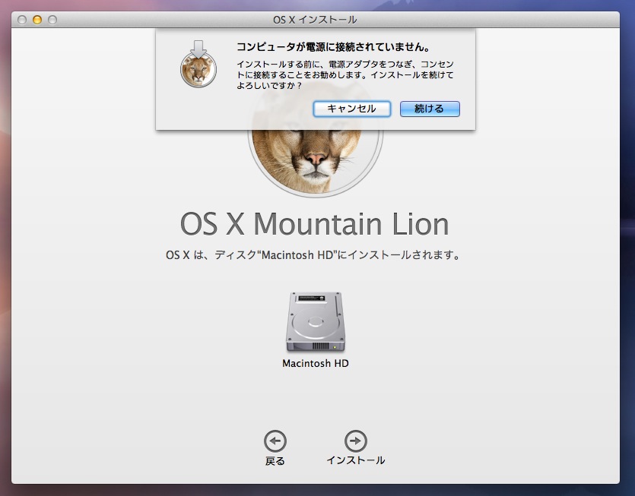This screenshot has width=635, height=496.
Task: Click the installer icon in the alert sheet
Action: pos(198,64)
